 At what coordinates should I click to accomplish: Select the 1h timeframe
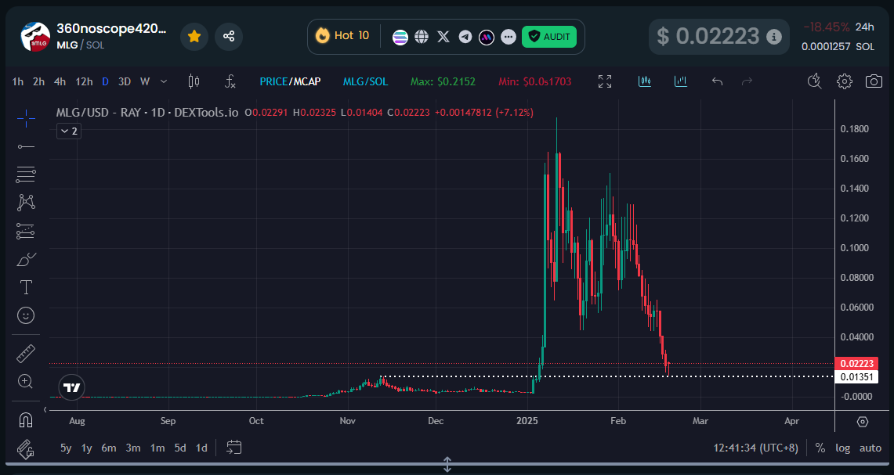(x=17, y=81)
